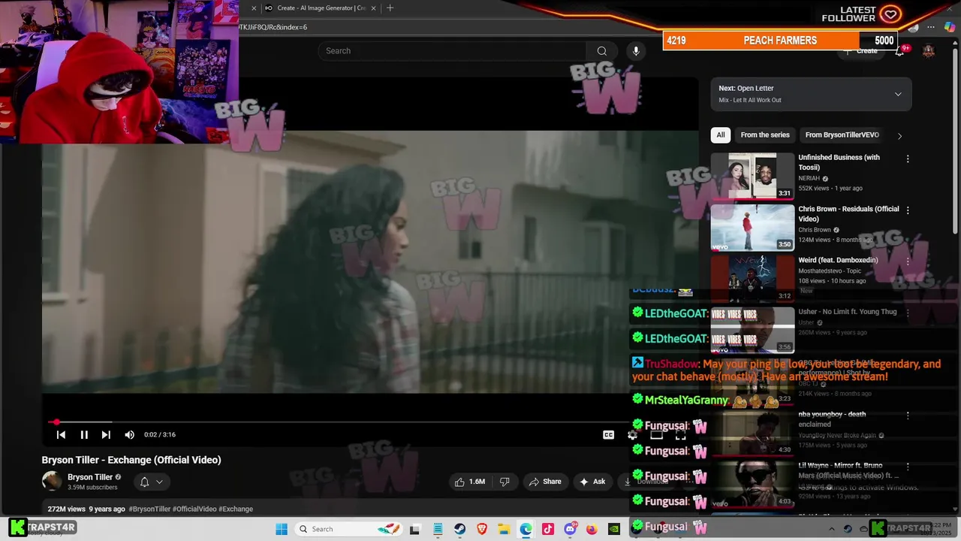Launch Firefox from the taskbar
Viewport: 961px width, 541px height.
[x=592, y=529]
